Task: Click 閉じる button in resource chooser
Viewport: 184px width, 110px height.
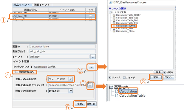Action: (168, 77)
